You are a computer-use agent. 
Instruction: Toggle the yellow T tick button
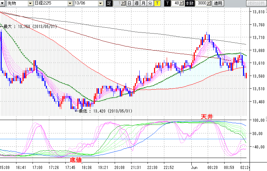coord(157,3)
